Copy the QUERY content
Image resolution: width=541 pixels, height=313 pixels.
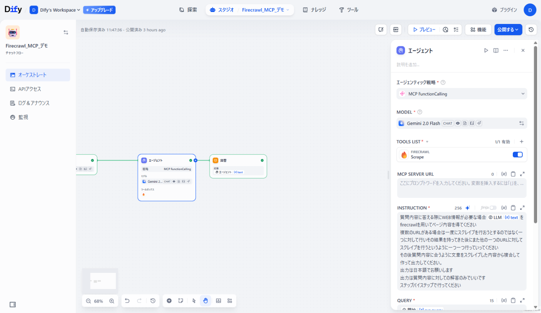coord(513,300)
